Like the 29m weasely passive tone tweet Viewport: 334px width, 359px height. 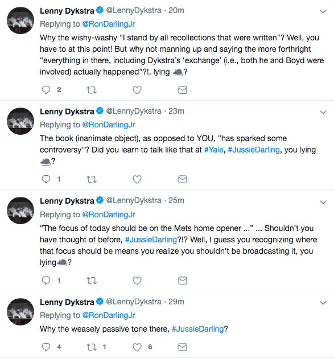point(137,347)
